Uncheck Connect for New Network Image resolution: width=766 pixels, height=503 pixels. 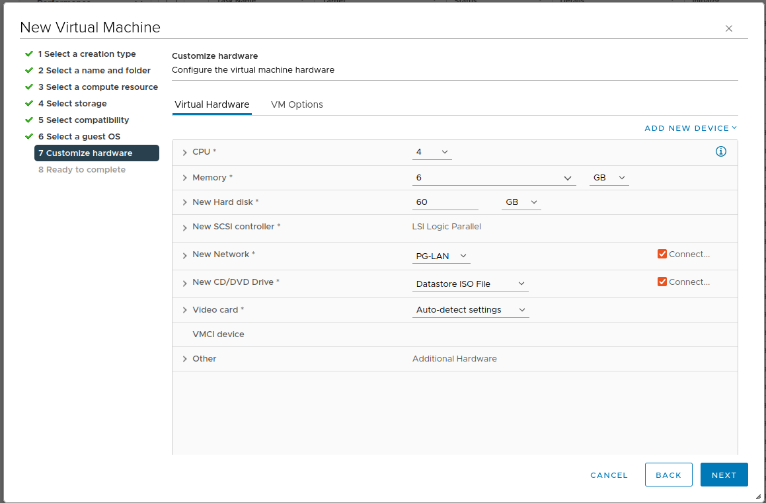click(x=662, y=254)
